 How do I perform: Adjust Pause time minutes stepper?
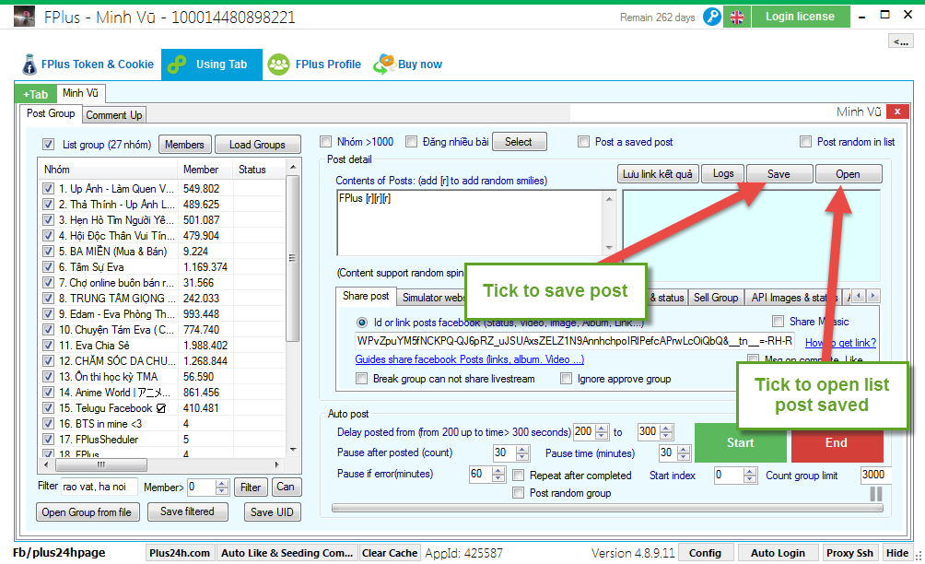[683, 453]
